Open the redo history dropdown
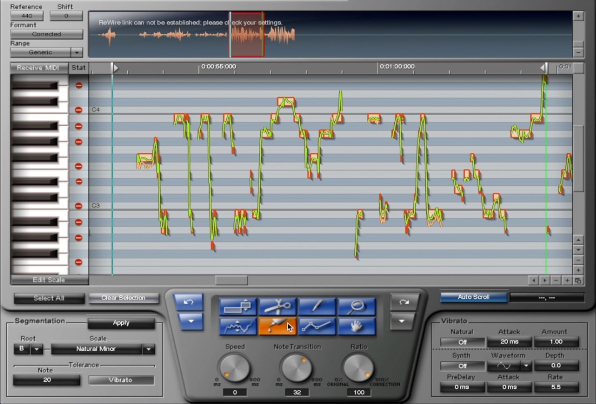Image resolution: width=596 pixels, height=404 pixels. (x=402, y=322)
